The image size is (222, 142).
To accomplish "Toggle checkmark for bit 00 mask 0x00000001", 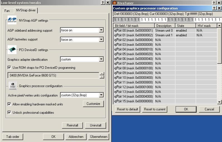I will [116, 30].
